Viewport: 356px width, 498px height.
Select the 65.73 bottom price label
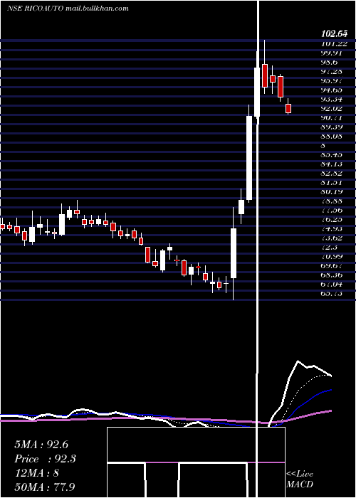coord(333,293)
